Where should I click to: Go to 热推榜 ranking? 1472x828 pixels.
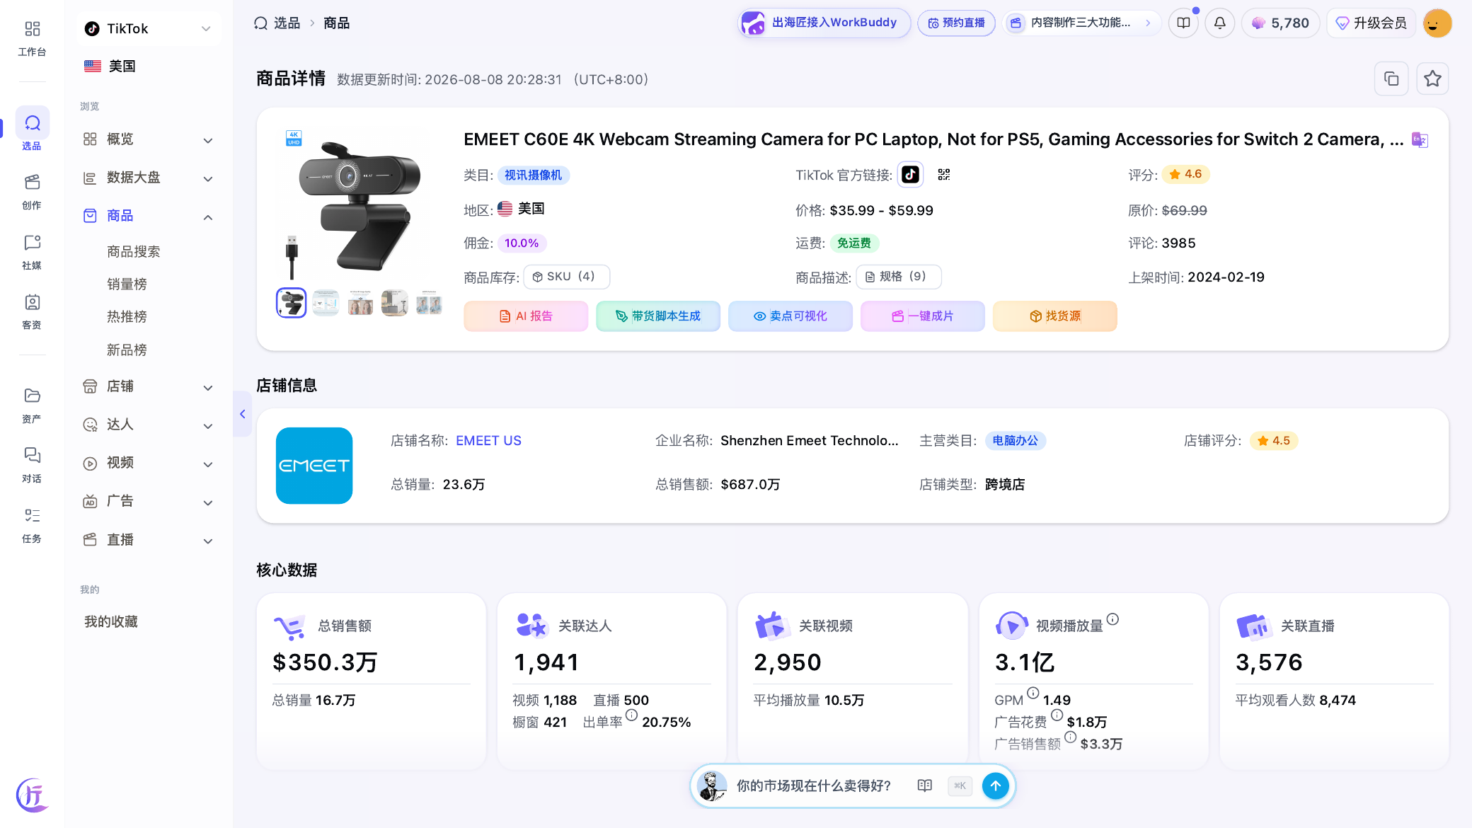pos(127,317)
